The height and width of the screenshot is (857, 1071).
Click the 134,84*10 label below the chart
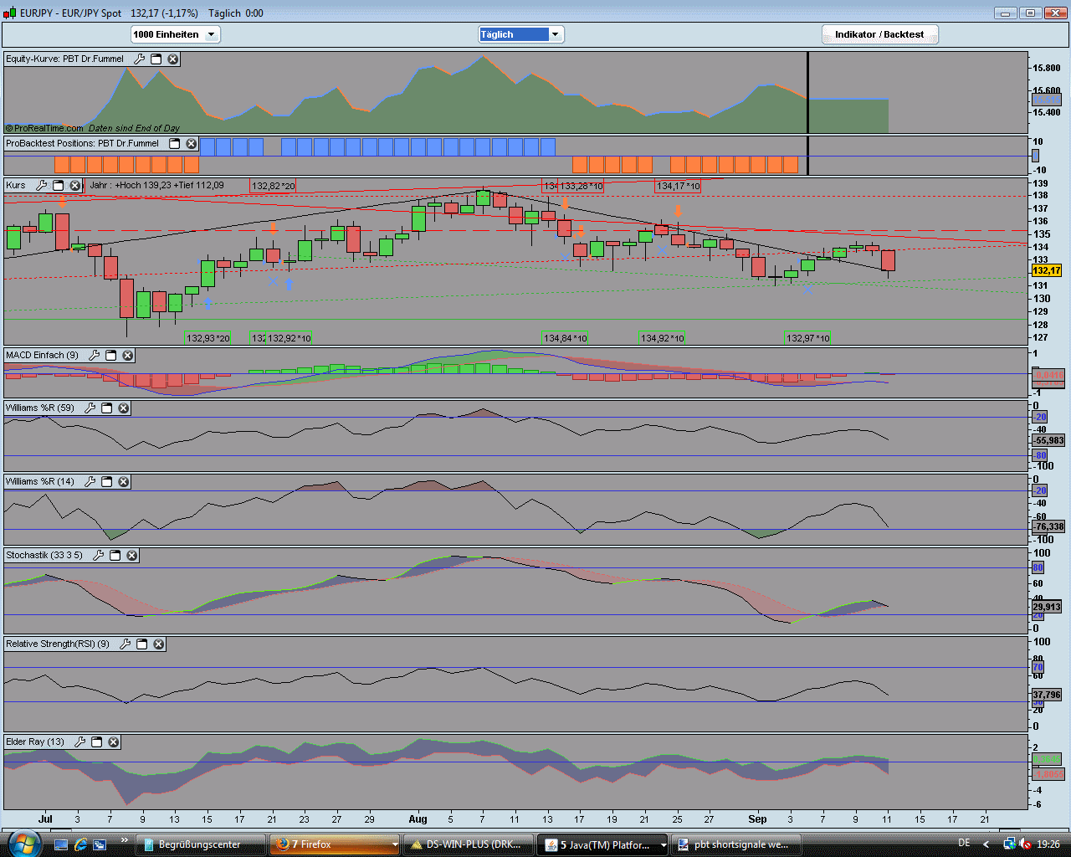tap(566, 338)
